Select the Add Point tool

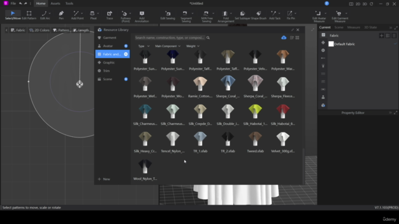(x=77, y=15)
